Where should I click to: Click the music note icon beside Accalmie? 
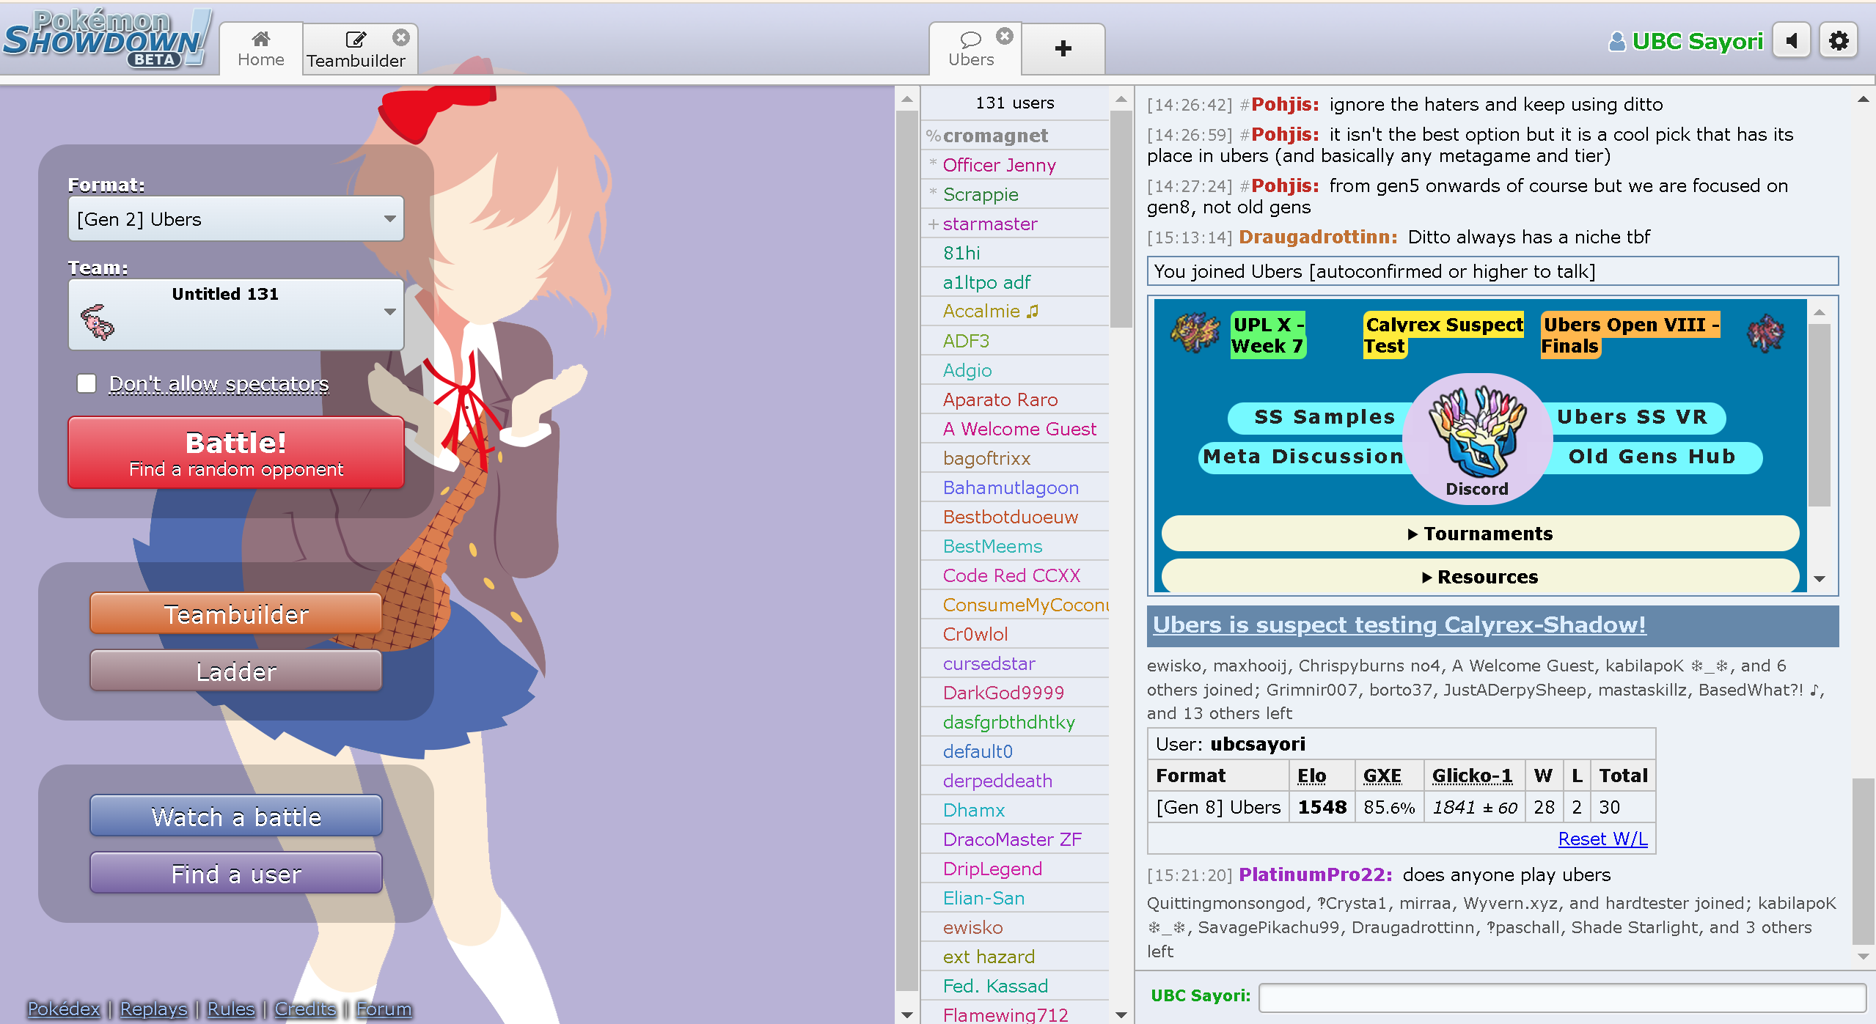click(1033, 312)
